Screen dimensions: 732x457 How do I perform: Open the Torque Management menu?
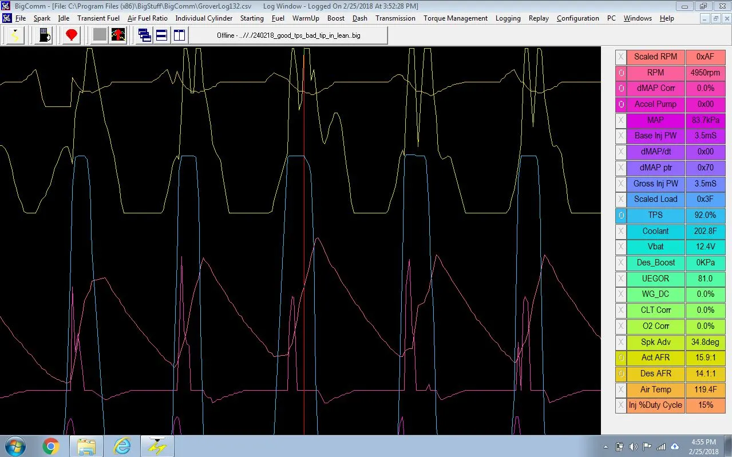(x=456, y=18)
